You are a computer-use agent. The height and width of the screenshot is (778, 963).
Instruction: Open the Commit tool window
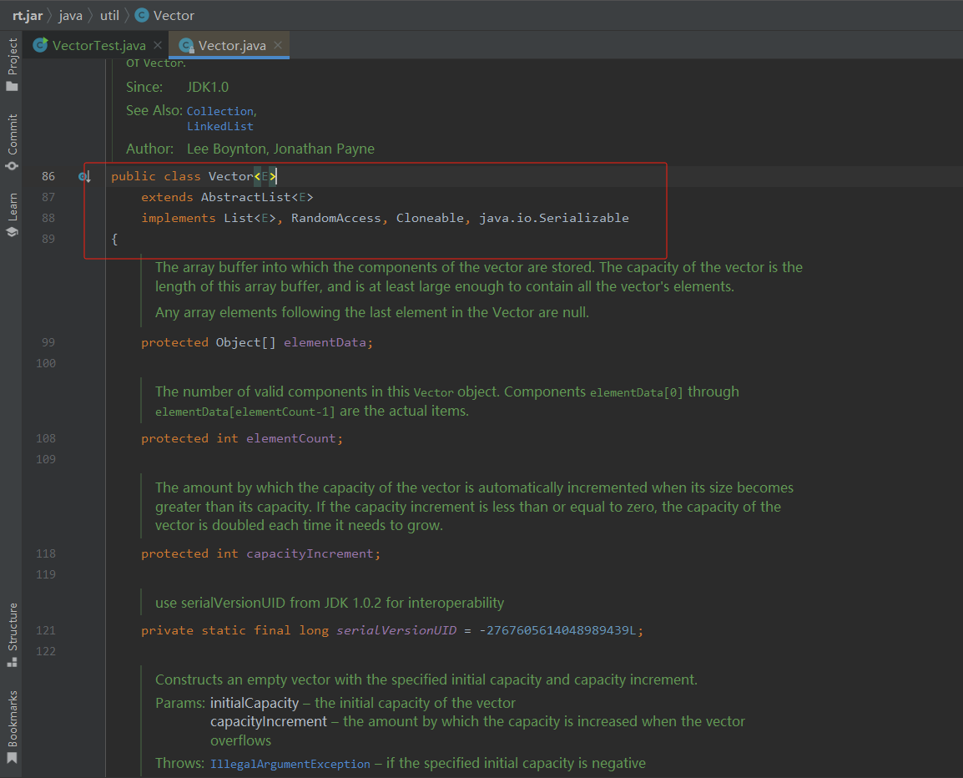click(12, 142)
